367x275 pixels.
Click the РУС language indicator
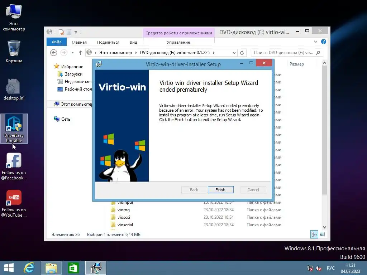click(330, 268)
